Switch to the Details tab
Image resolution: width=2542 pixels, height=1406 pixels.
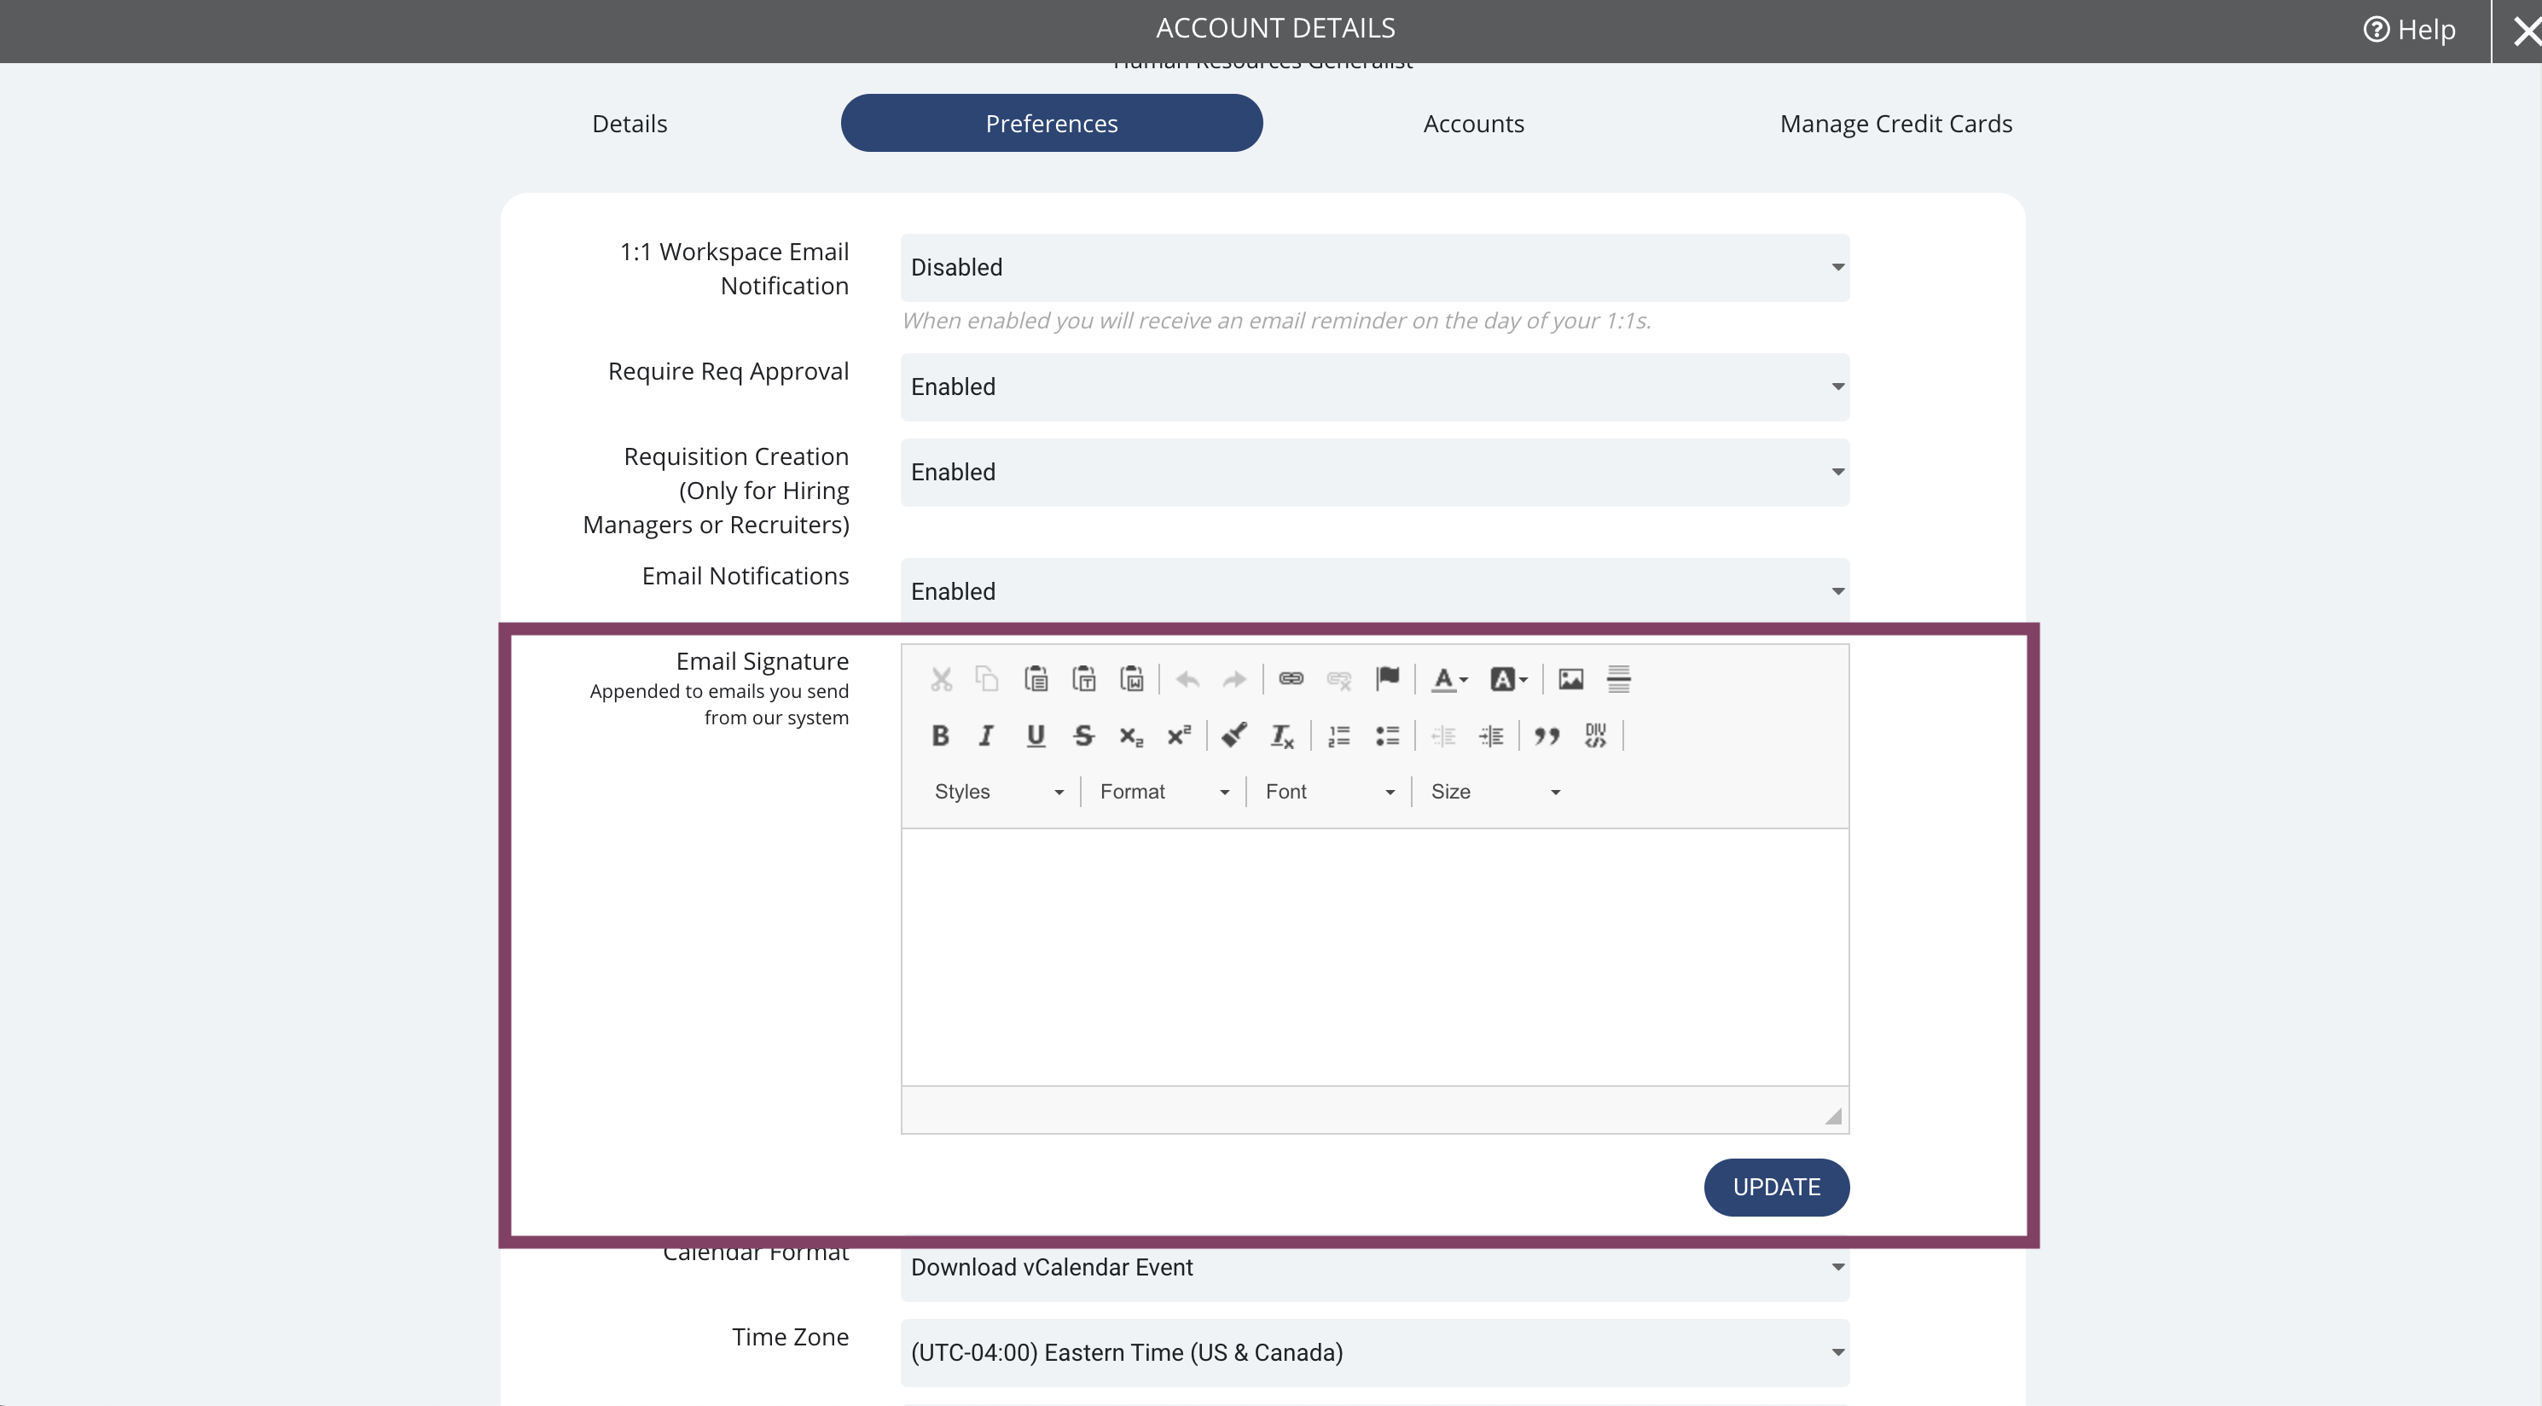[630, 124]
